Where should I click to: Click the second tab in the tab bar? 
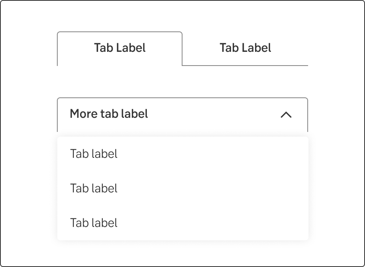[x=245, y=48]
